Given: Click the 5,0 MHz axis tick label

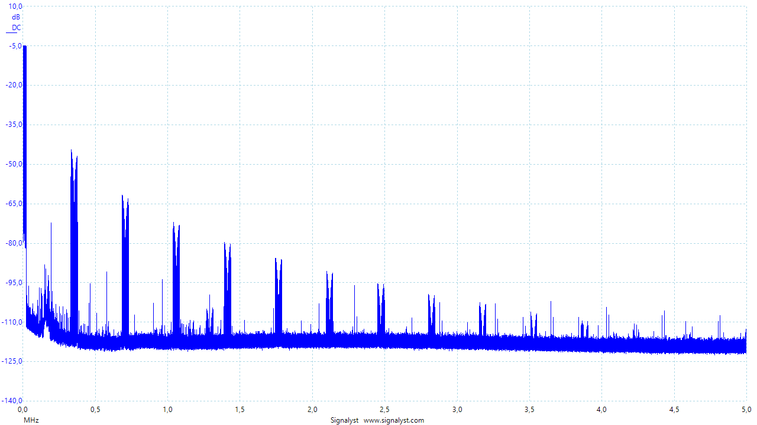Looking at the screenshot, I should (746, 409).
